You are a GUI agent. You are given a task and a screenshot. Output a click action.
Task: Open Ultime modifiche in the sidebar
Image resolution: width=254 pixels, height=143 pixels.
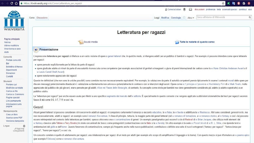point(11,45)
